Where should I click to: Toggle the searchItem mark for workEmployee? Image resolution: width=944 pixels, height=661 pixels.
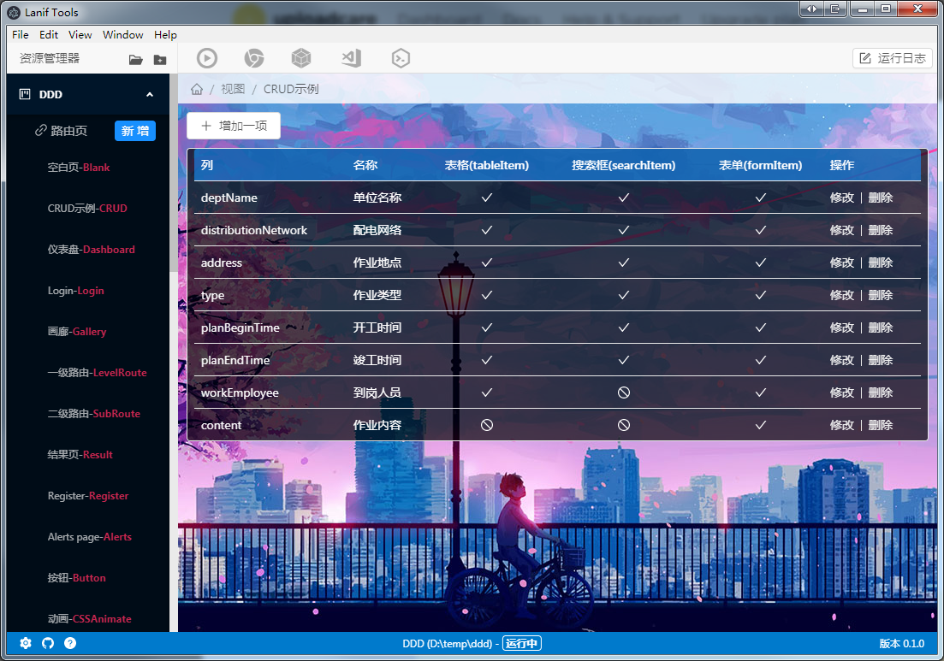(623, 392)
